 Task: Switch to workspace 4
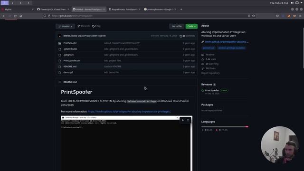pos(28,3)
